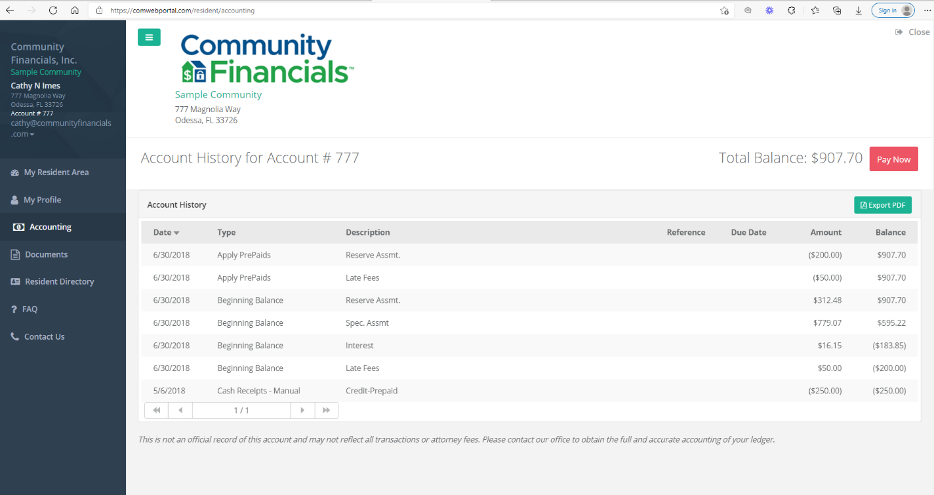Click the green hamburger menu toggle button
This screenshot has height=495, width=934.
(x=149, y=37)
